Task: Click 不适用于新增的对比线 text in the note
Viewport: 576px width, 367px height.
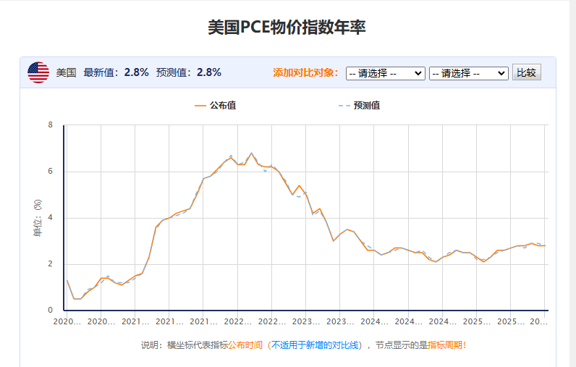Action: coord(315,345)
